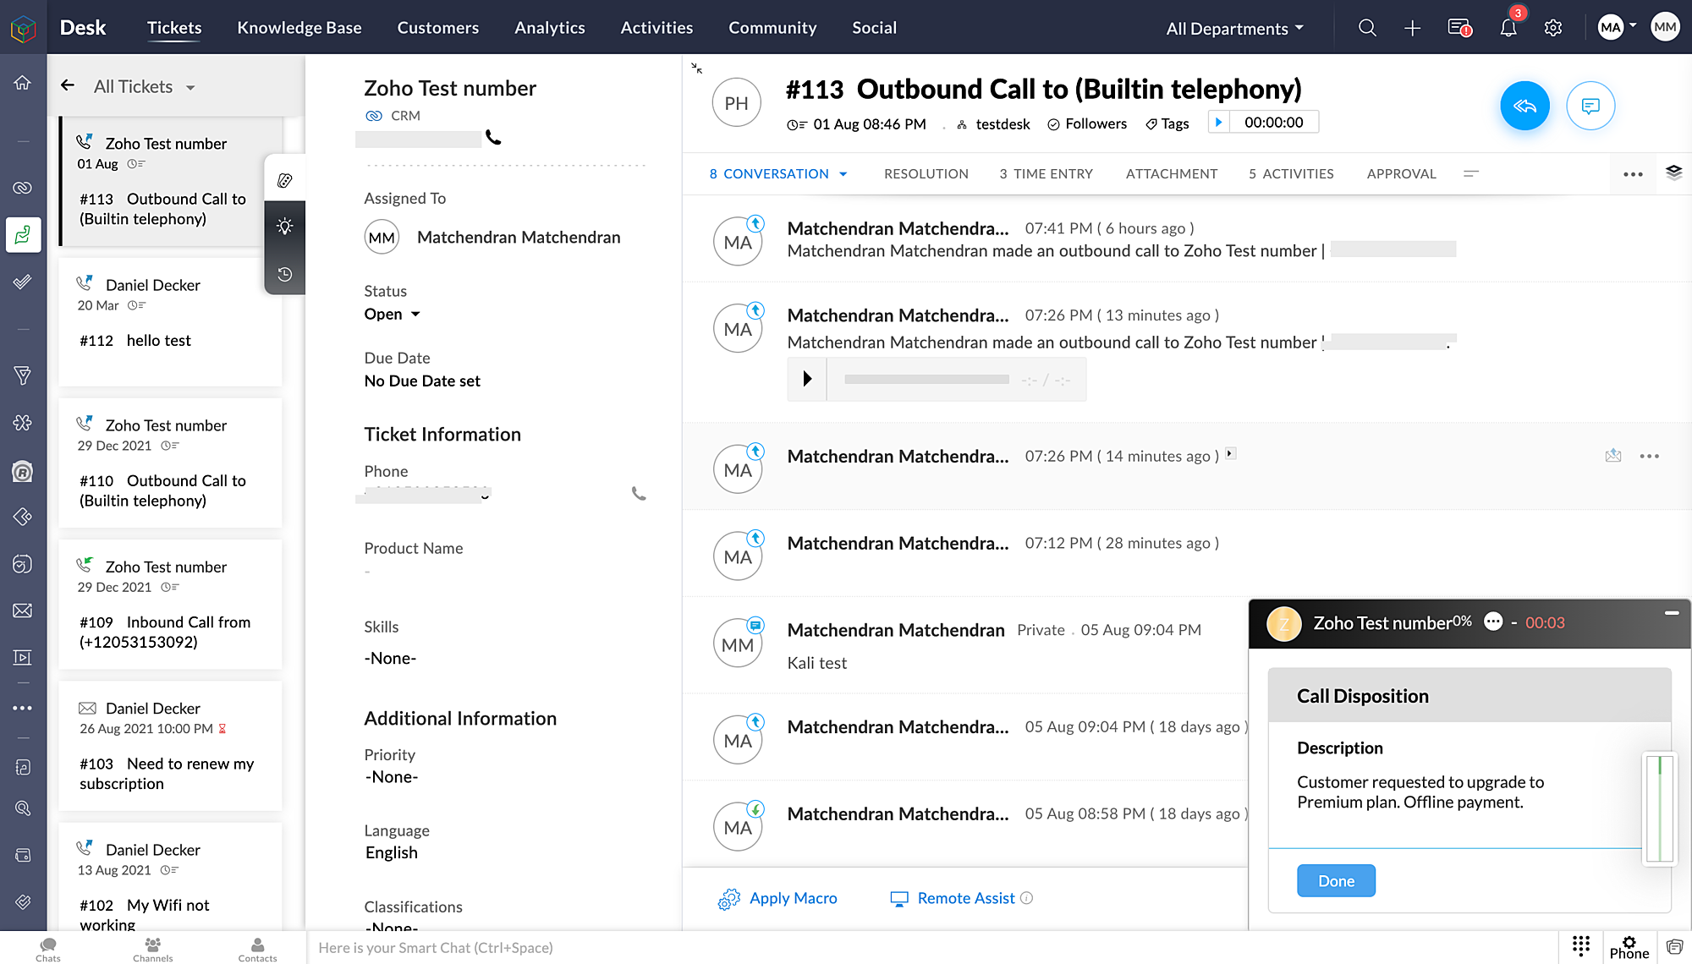Open the Community menu

click(x=772, y=27)
